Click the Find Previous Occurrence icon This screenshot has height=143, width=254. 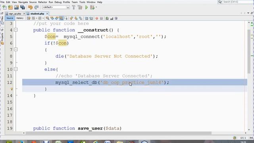click(x=52, y=18)
